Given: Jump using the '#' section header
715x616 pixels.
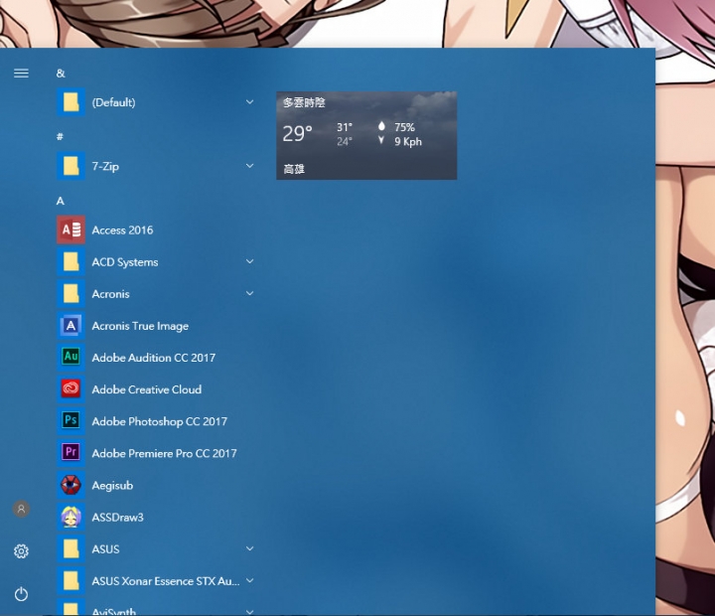Looking at the screenshot, I should [x=60, y=136].
